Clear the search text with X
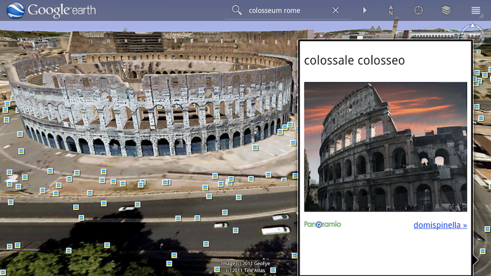Screen dimensions: 491x276 coord(336,10)
